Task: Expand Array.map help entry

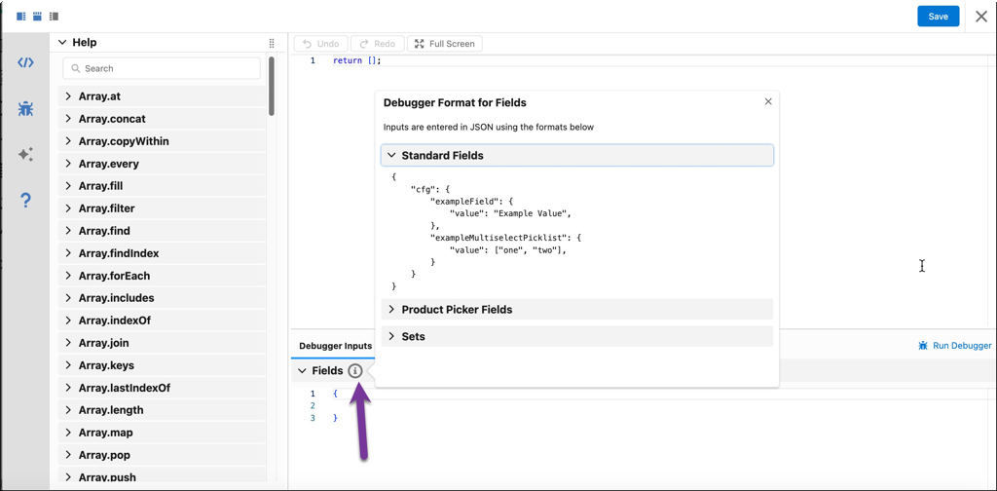Action: 162,433
